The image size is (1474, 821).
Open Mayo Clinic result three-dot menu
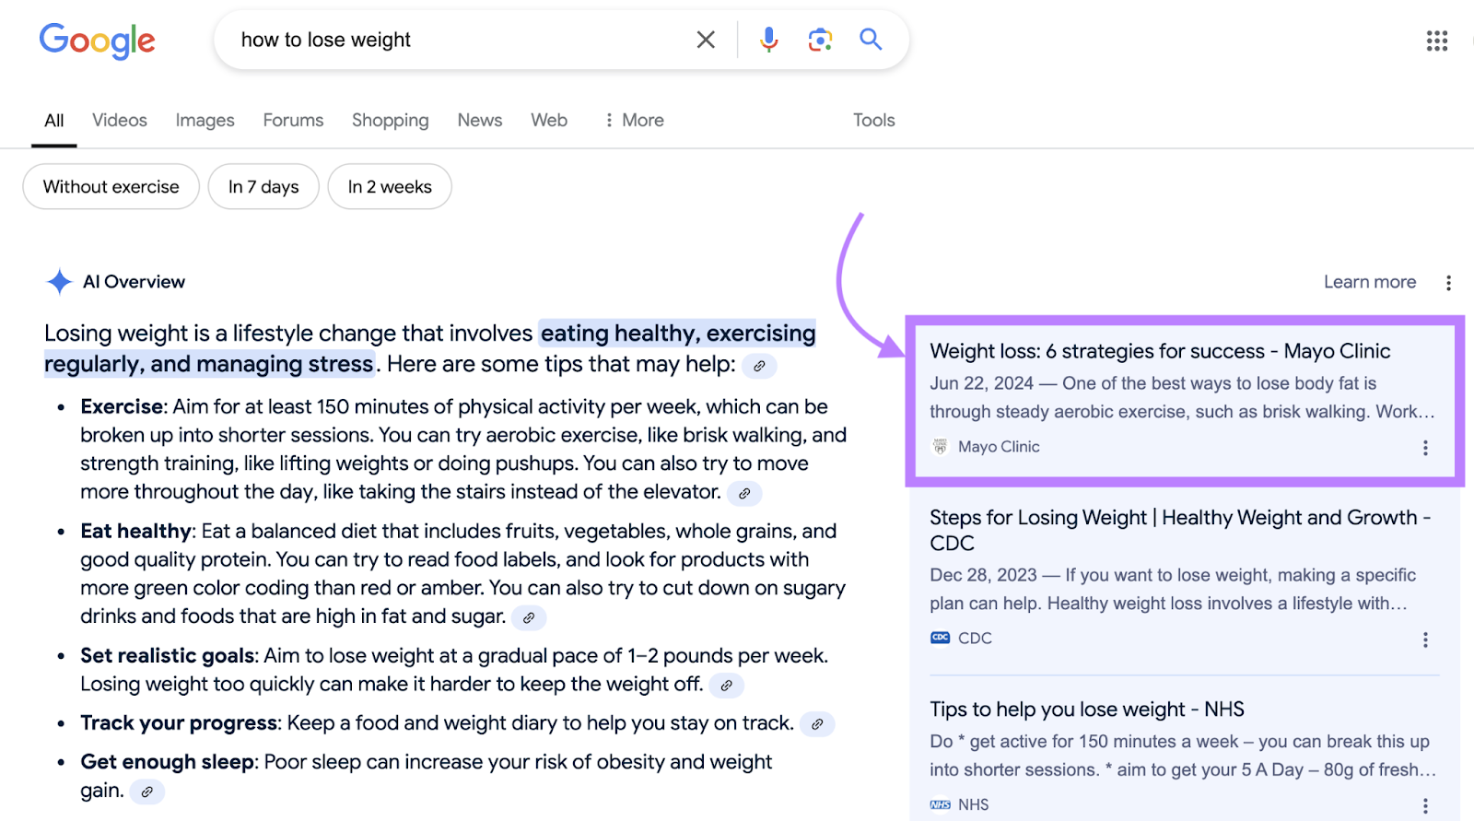1425,448
